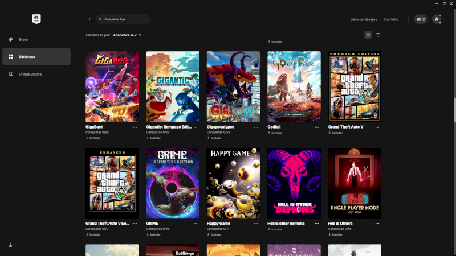Click the Godfall title text
This screenshot has width=456, height=256.
(x=274, y=127)
